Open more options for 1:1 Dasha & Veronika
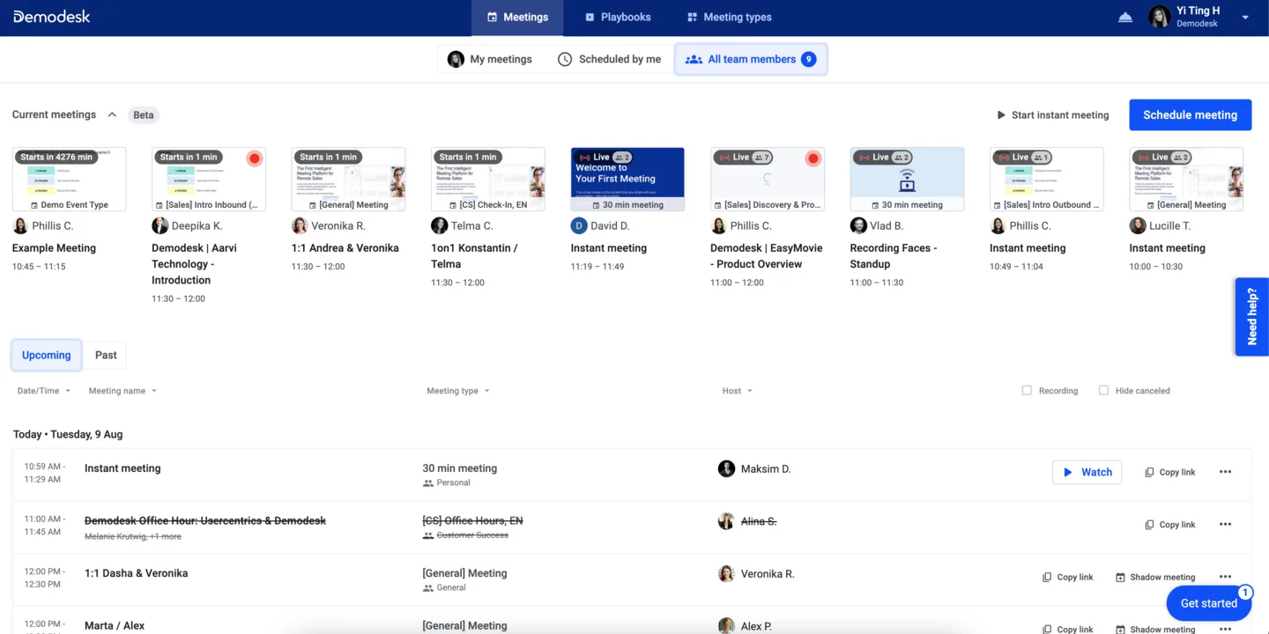The image size is (1269, 634). [1225, 577]
